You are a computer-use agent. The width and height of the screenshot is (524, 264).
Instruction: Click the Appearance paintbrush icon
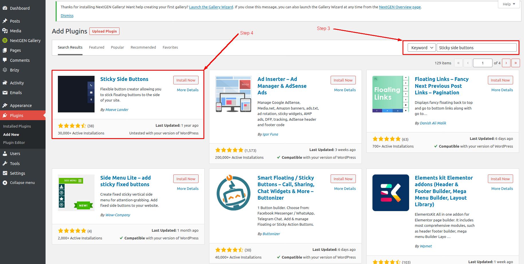(x=5, y=105)
